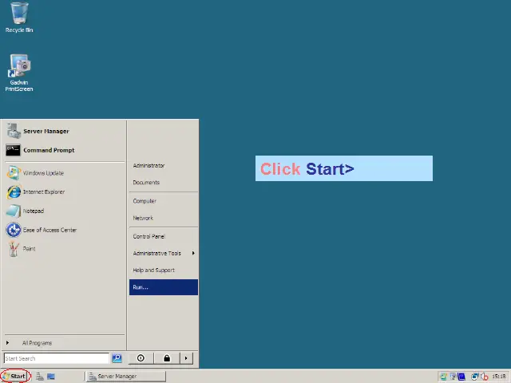
Task: Open Computer from the Start menu
Action: 145,201
